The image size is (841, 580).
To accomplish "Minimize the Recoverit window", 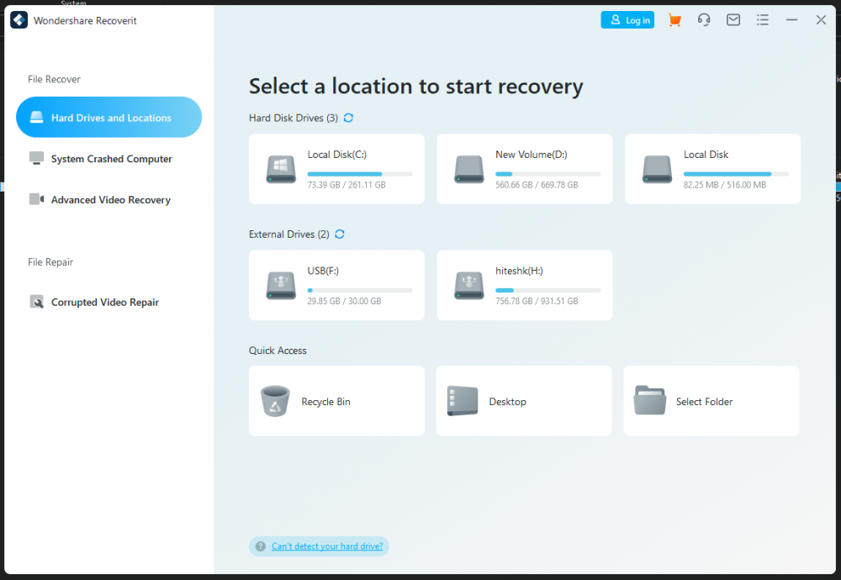I will (x=791, y=20).
